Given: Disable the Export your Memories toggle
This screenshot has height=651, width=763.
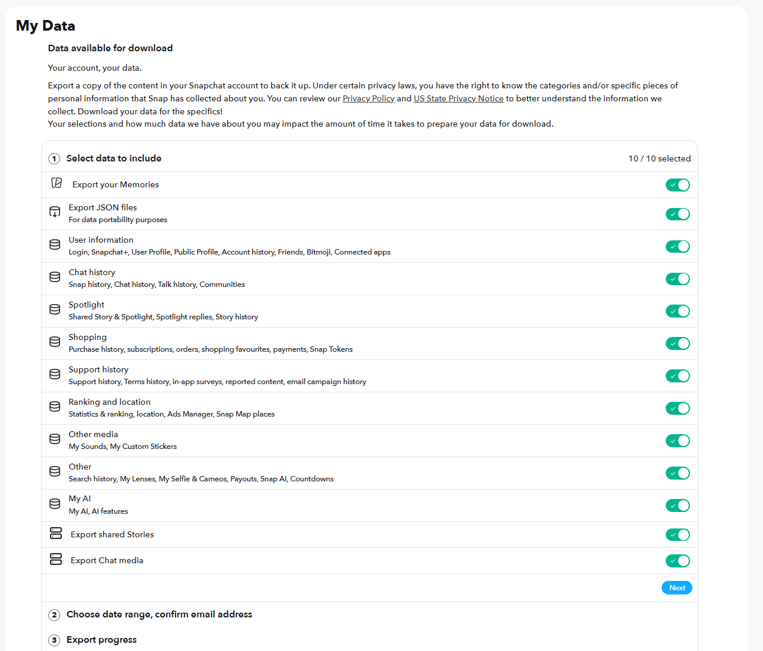Looking at the screenshot, I should 678,185.
